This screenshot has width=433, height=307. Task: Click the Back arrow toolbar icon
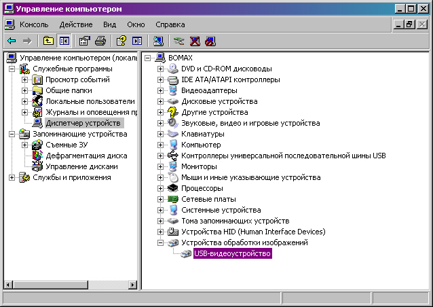pyautogui.click(x=12, y=41)
